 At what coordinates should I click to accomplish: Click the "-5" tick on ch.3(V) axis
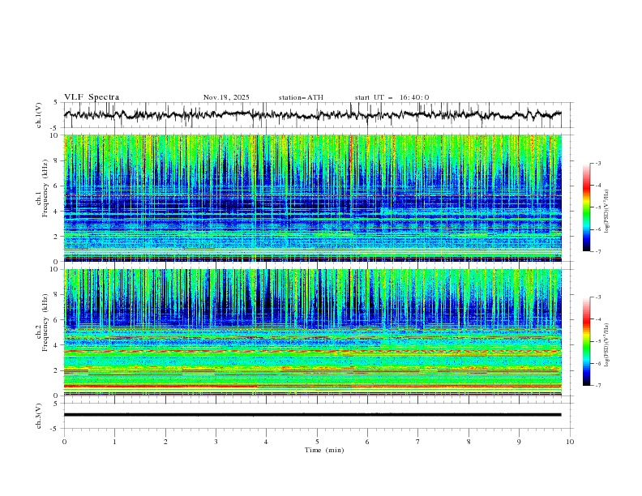pos(54,429)
